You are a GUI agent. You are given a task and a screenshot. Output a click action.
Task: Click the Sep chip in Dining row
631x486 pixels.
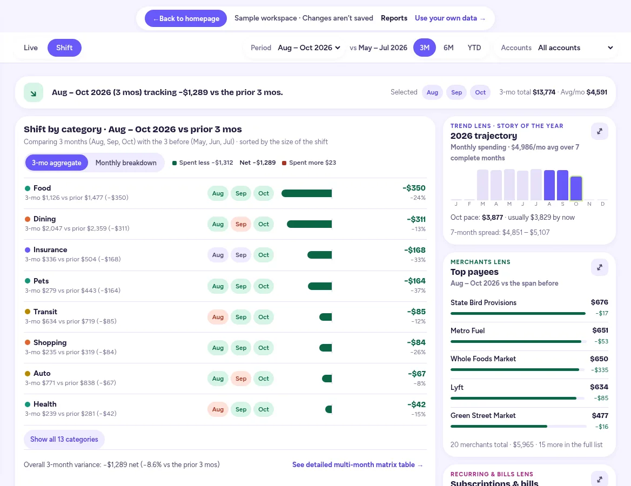tap(240, 224)
